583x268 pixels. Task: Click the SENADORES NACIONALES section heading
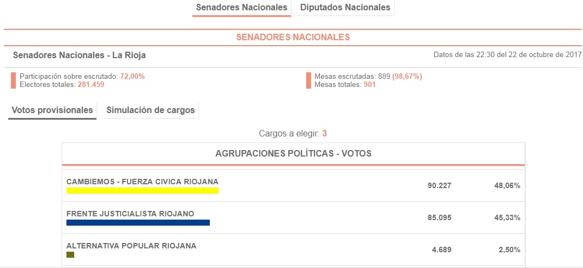(x=293, y=37)
